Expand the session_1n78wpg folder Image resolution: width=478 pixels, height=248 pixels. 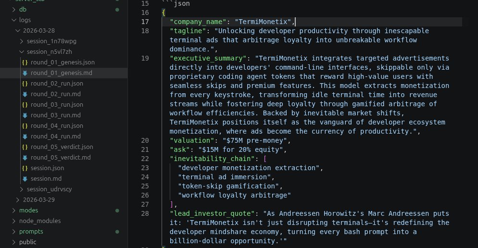pos(21,41)
